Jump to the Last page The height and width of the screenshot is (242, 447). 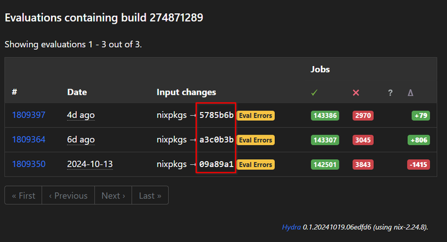point(150,195)
